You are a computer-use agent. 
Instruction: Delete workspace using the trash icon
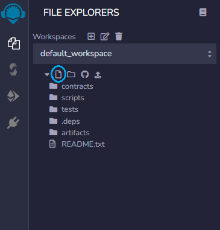pyautogui.click(x=119, y=36)
